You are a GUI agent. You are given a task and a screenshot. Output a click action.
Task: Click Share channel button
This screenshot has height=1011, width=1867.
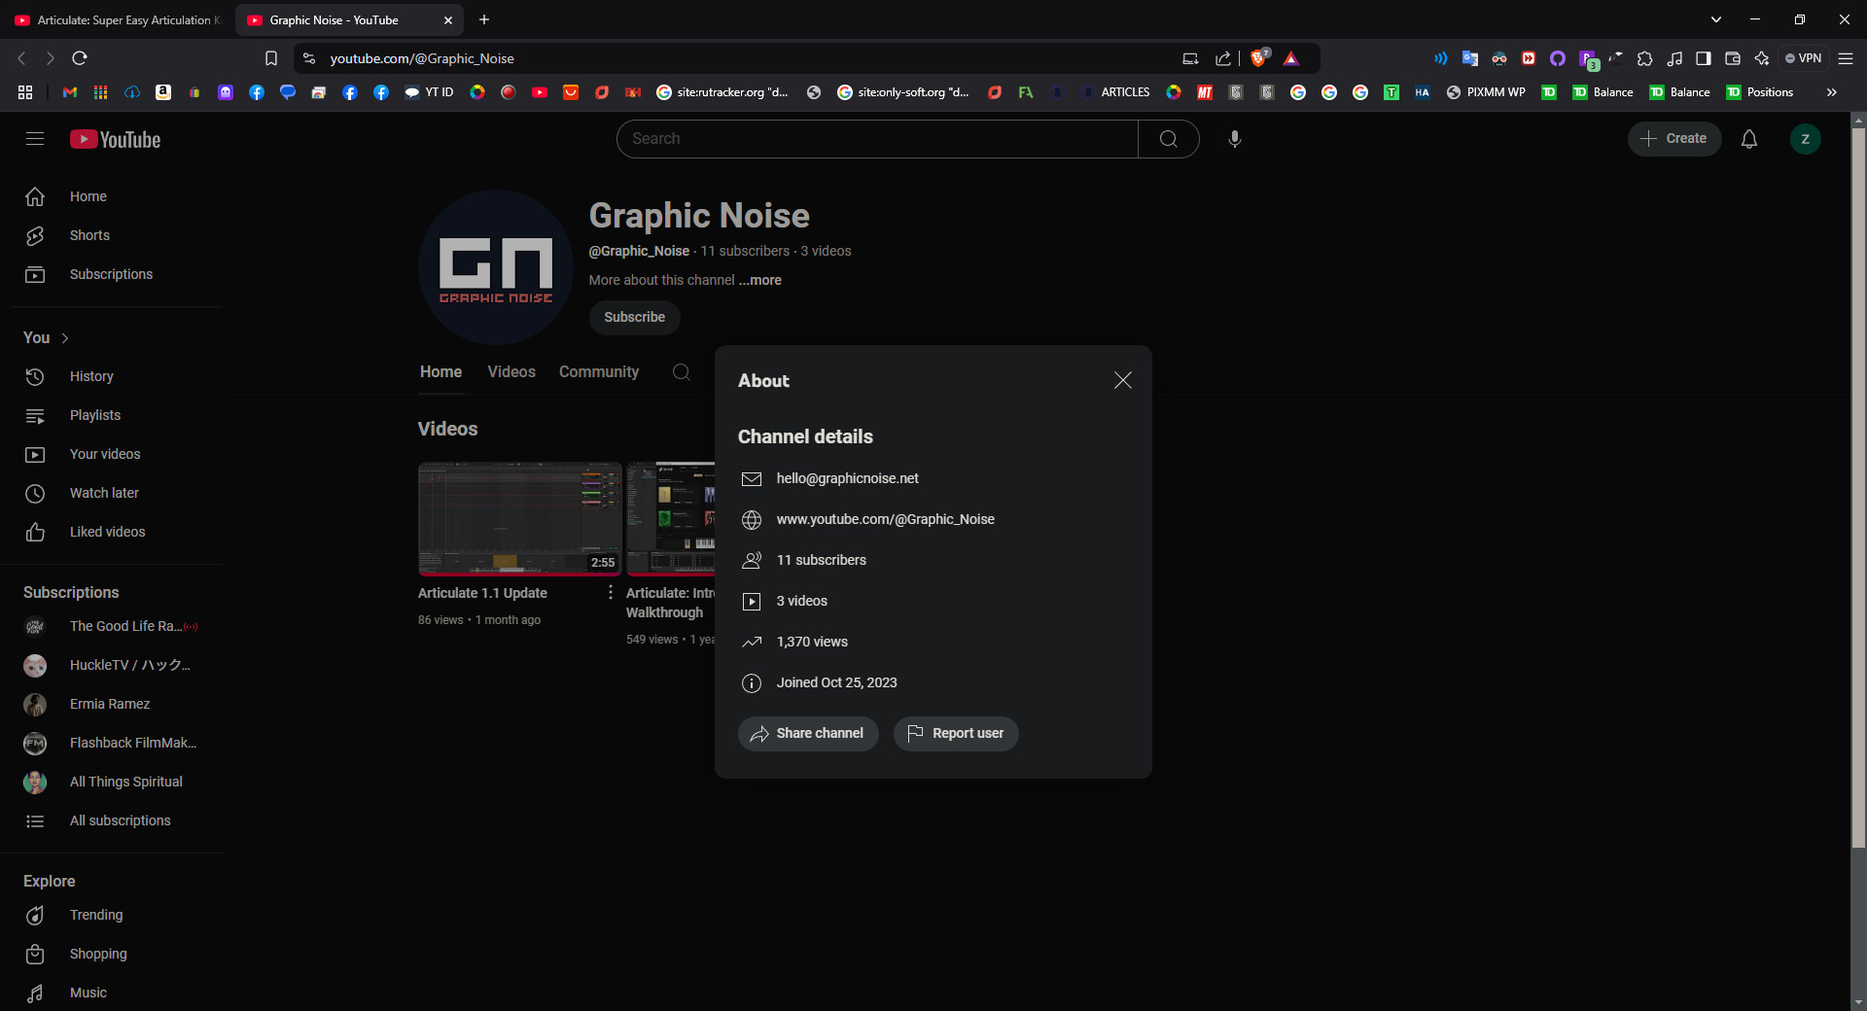click(x=808, y=733)
